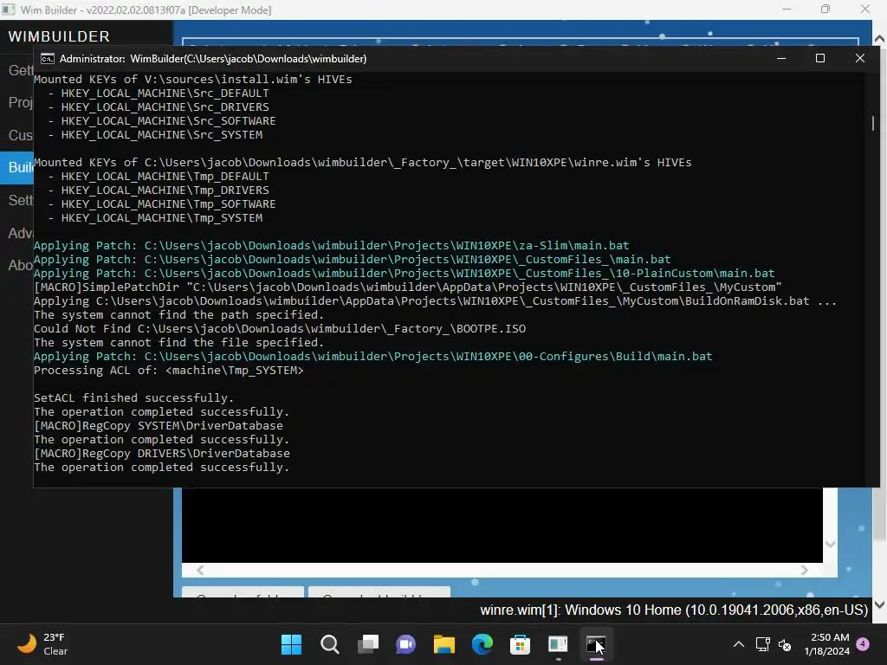The image size is (887, 665).
Task: Click the 00-Configures\Build\main.bat patch line
Action: pyautogui.click(x=372, y=356)
